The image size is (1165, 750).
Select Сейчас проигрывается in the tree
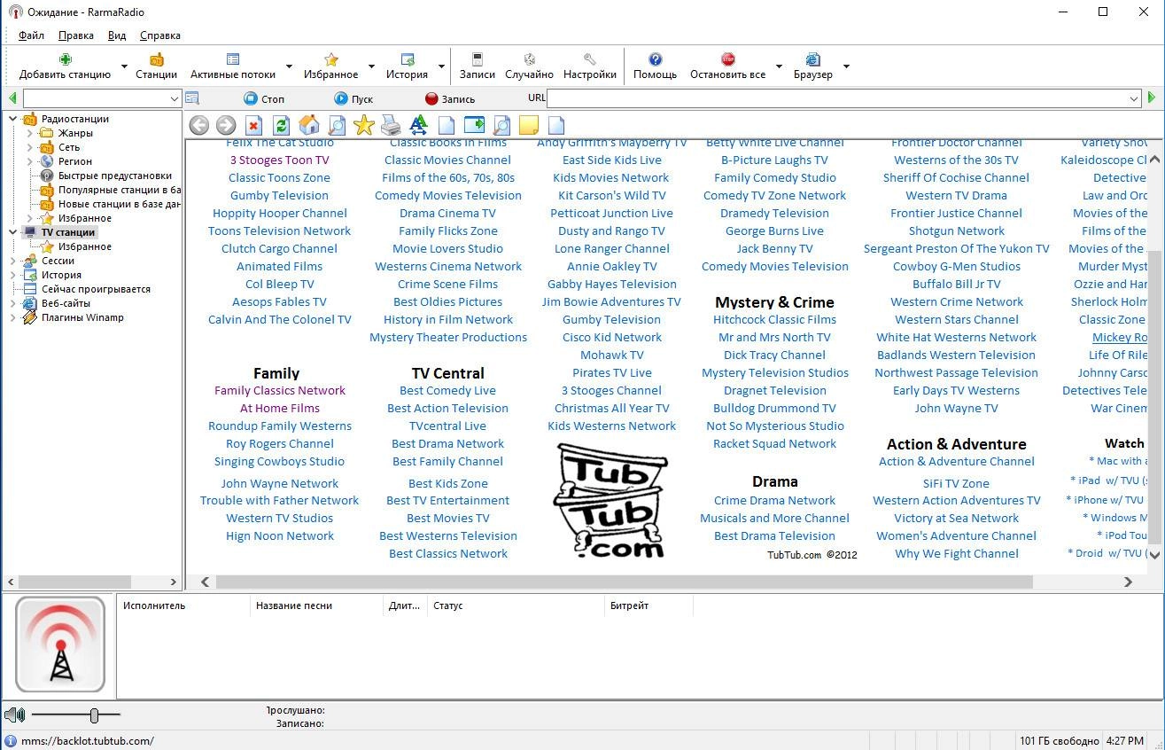tap(96, 289)
